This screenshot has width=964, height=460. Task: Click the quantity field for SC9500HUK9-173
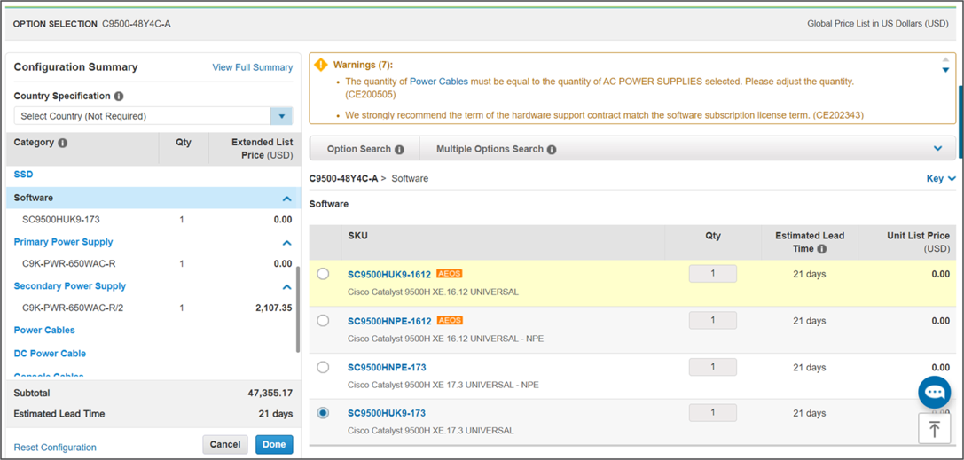(x=712, y=413)
